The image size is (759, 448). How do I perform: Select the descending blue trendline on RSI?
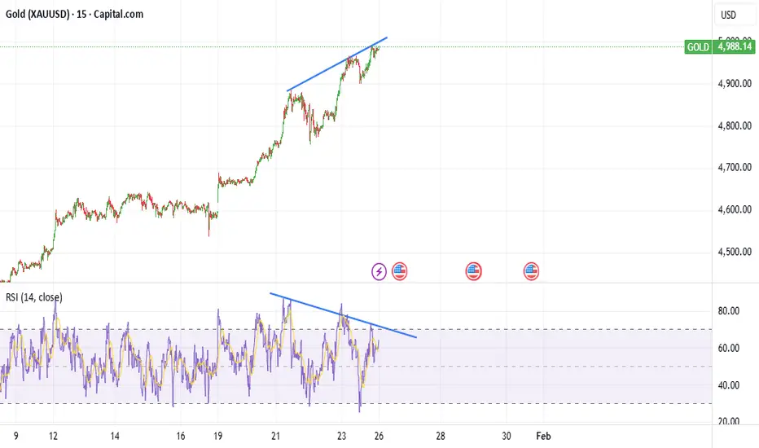click(343, 315)
